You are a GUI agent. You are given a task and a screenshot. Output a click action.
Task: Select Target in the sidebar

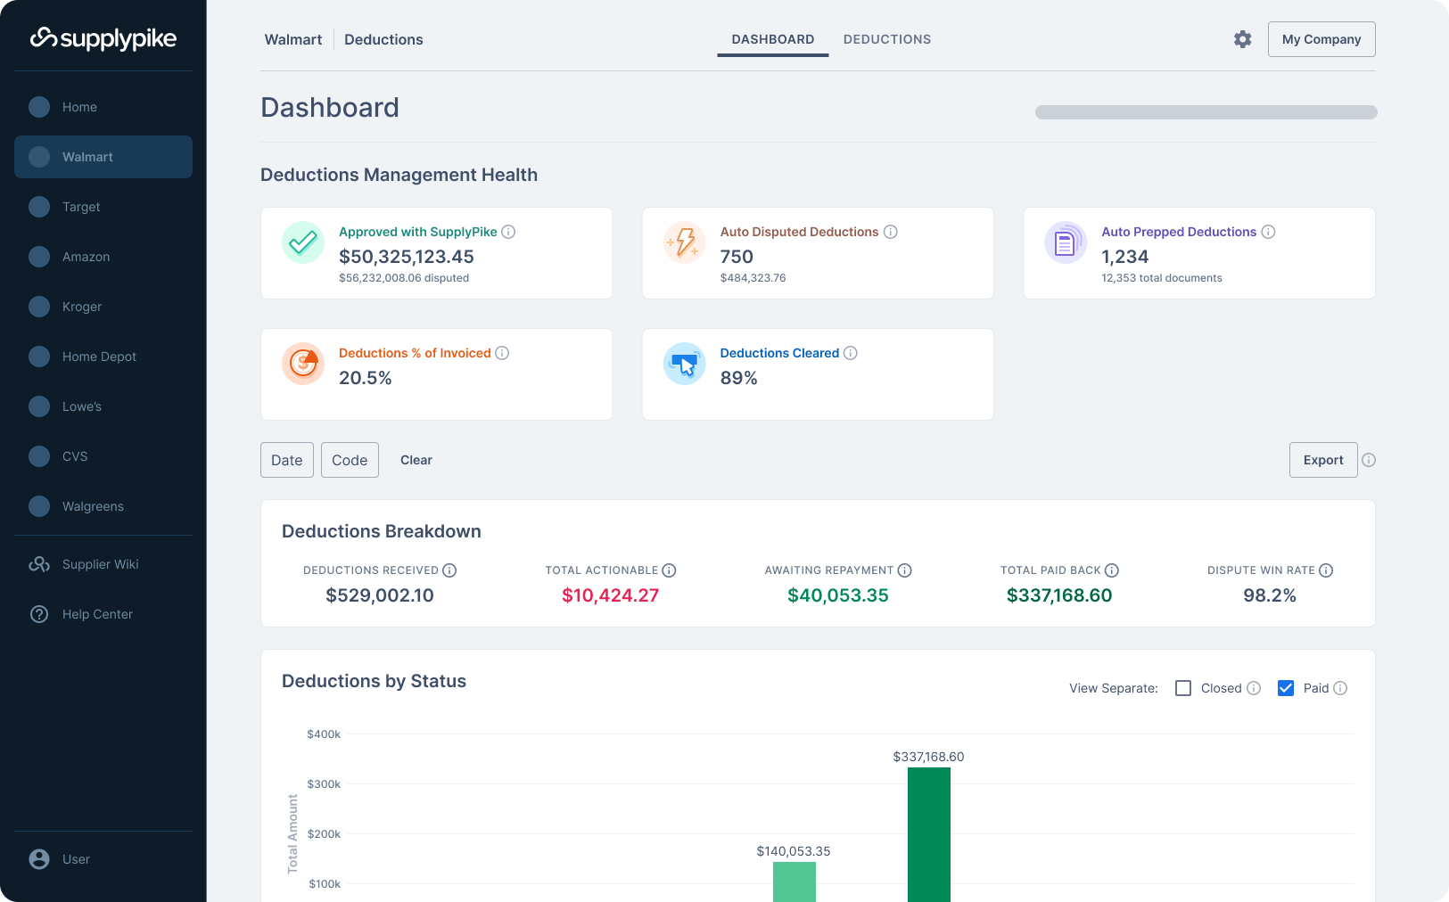coord(103,207)
